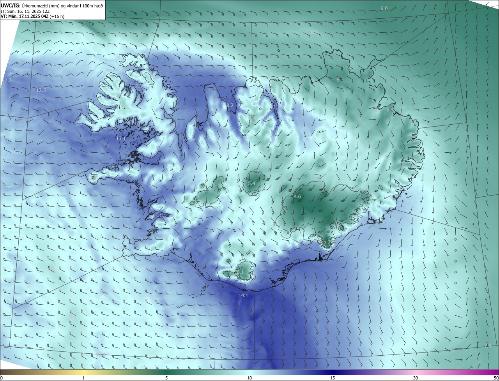The height and width of the screenshot is (381, 499).
Task: Select the 6.4 value label
Action: (x=390, y=110)
